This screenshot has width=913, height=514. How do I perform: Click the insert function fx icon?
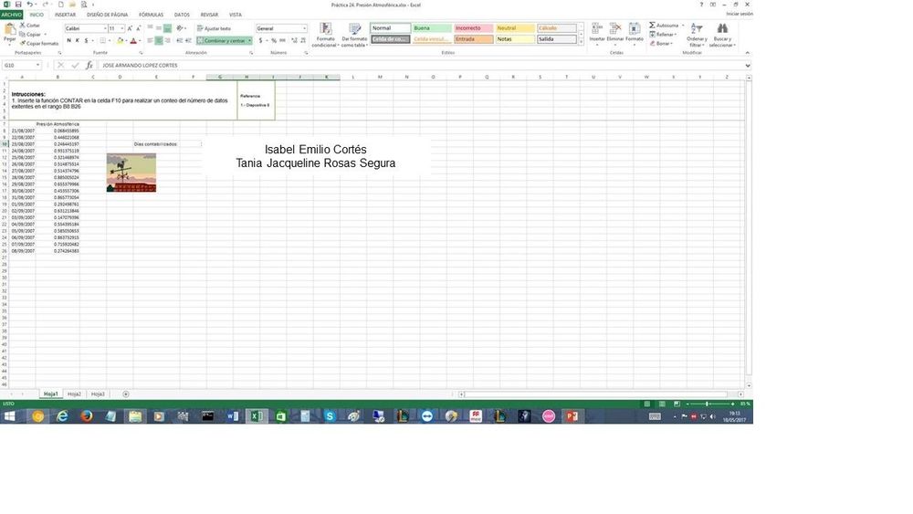pos(89,66)
